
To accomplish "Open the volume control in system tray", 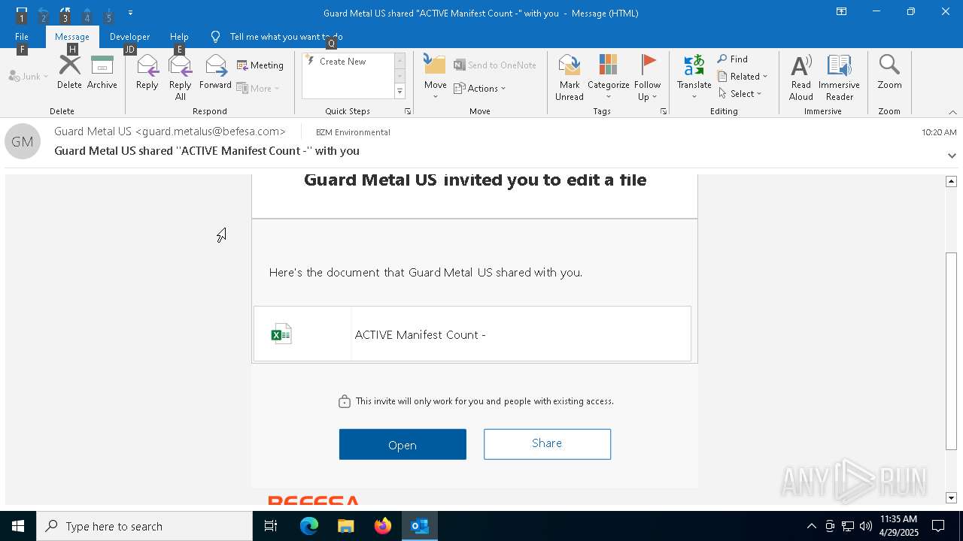I will pos(865,526).
